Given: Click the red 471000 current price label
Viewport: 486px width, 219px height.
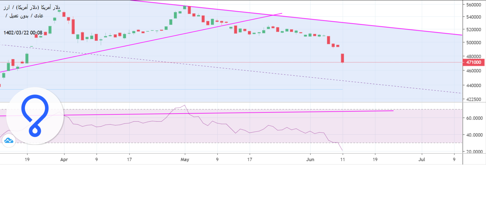Looking at the screenshot, I should click(x=474, y=62).
